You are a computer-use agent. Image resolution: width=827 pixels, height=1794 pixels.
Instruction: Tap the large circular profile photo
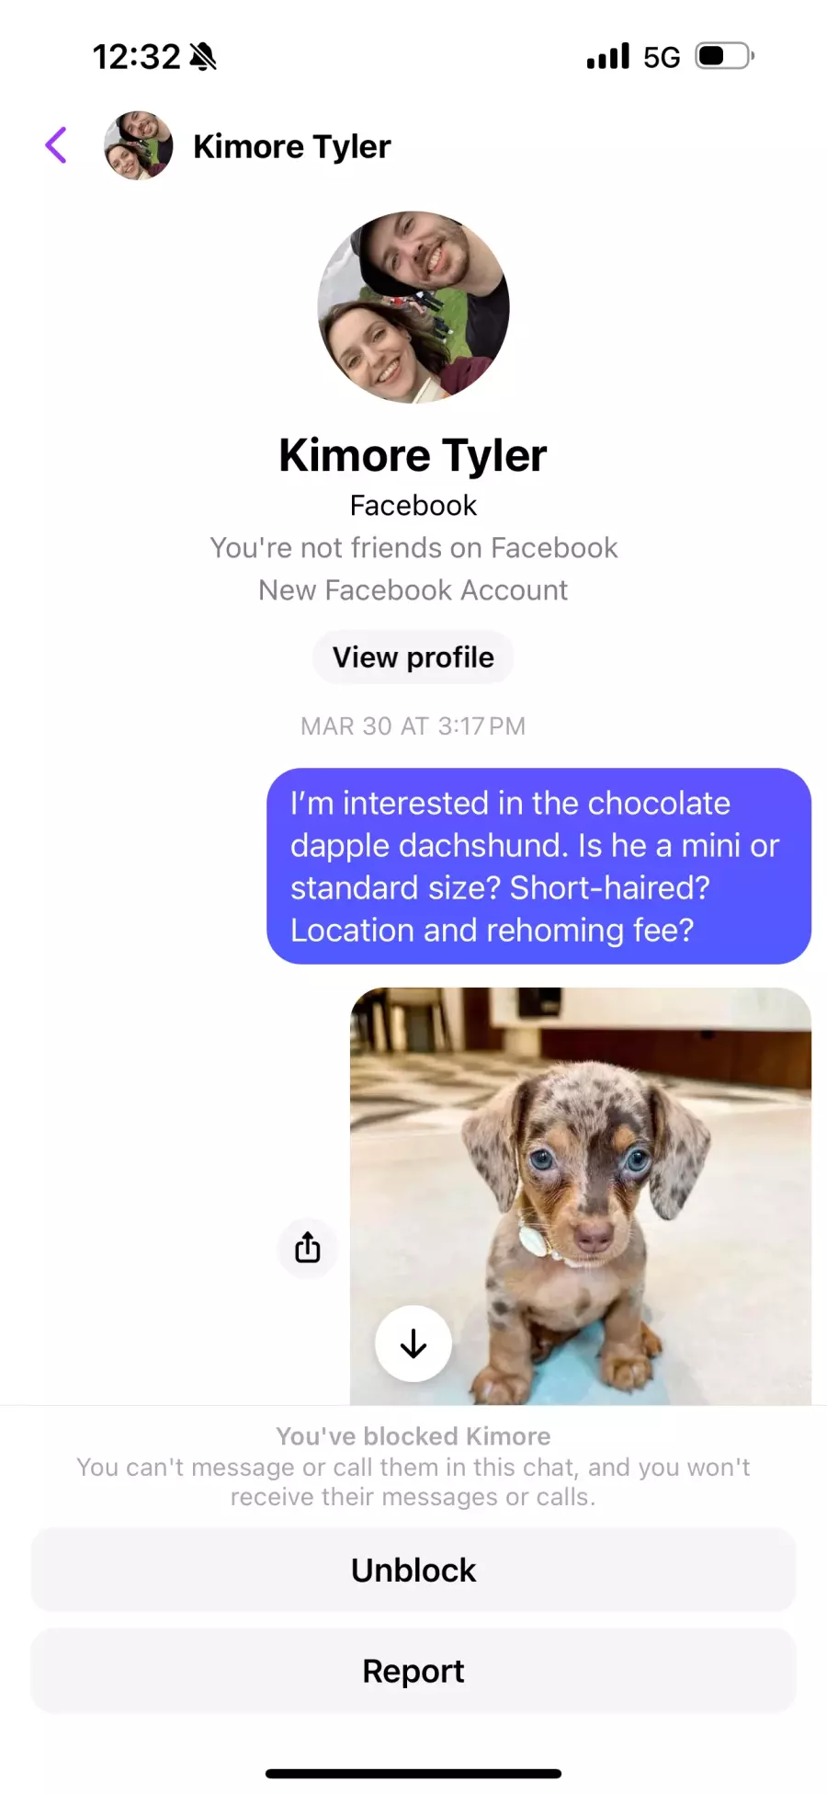coord(413,307)
